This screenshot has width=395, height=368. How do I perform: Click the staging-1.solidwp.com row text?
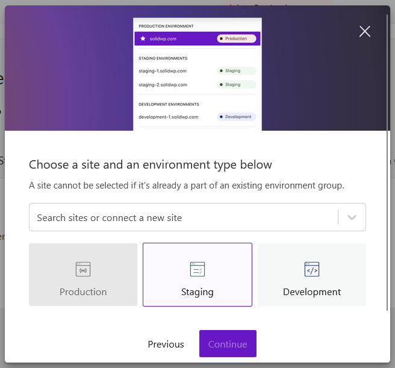pyautogui.click(x=163, y=71)
